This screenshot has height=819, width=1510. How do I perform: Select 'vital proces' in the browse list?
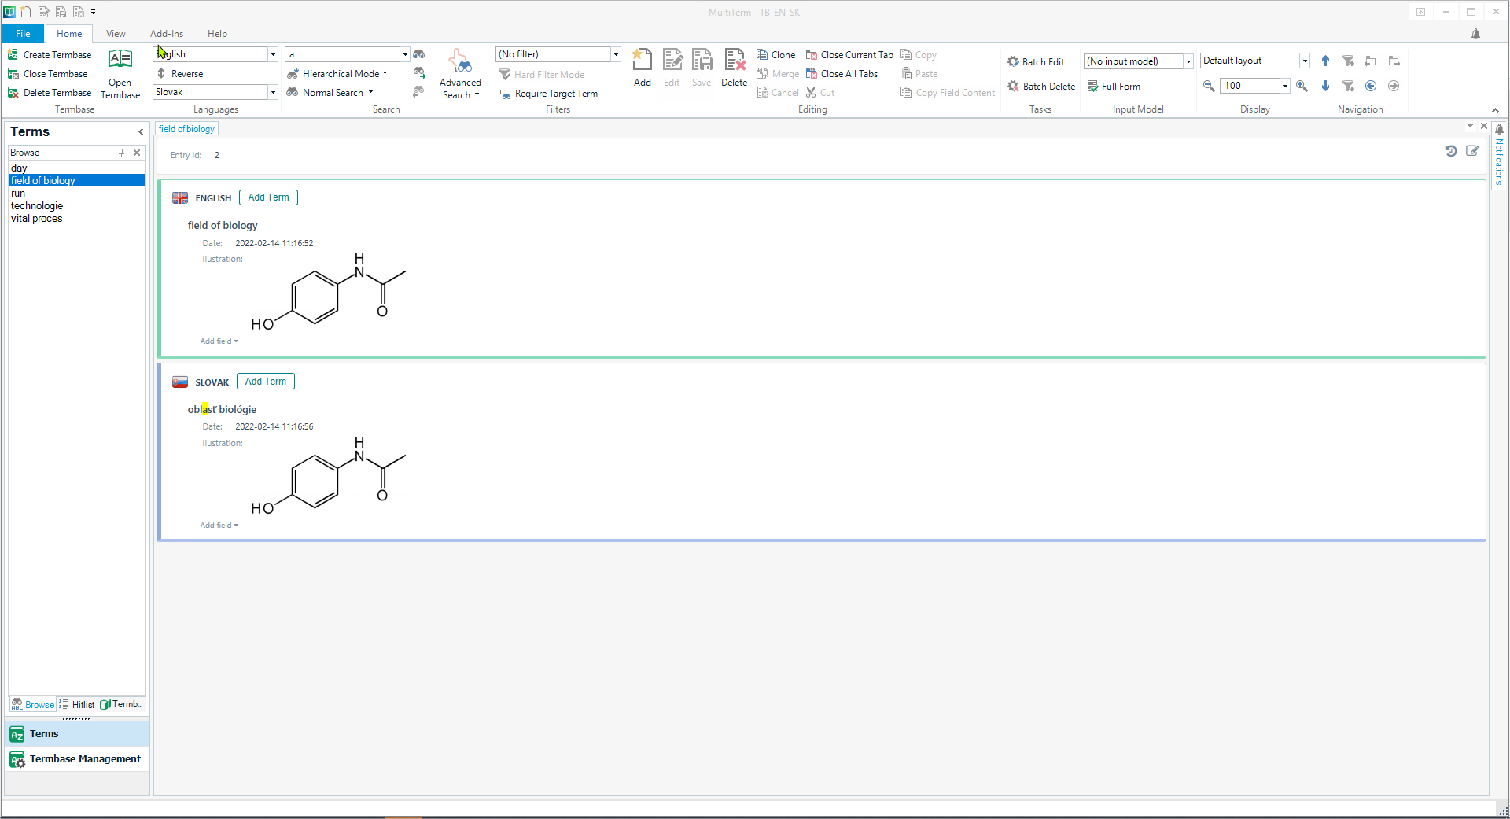click(x=37, y=219)
